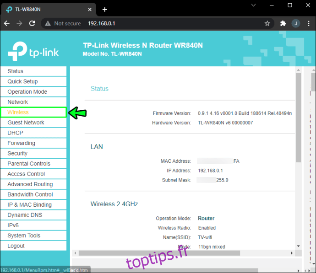Go back with the browser back arrow
316x273 pixels.
(7, 23)
